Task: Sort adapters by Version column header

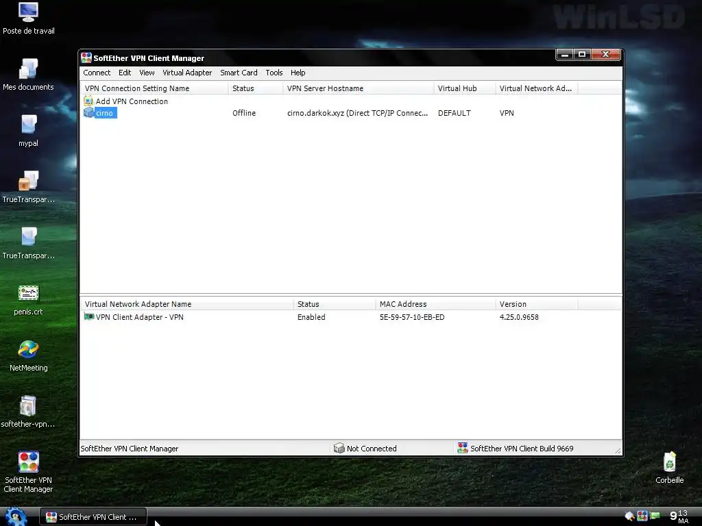Action: click(536, 303)
